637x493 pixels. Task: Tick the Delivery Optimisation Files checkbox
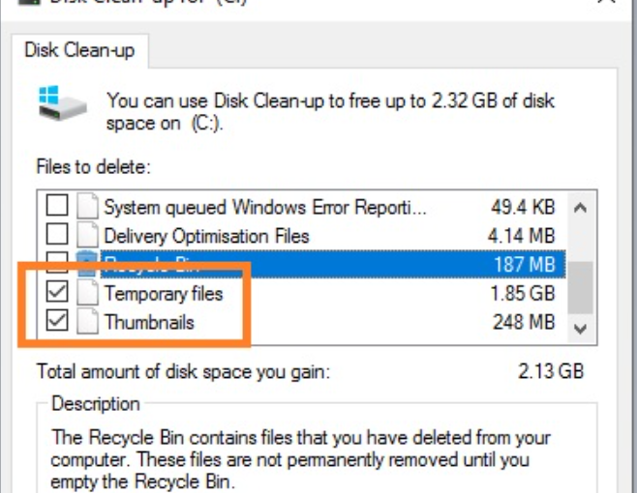click(x=57, y=235)
